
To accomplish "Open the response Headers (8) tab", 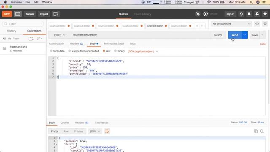I will point(81,122).
